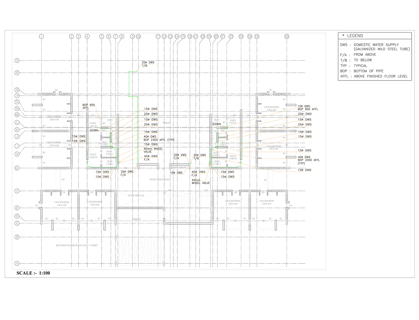Image resolution: width=419 pixels, height=320 pixels.
Task: Click row grid bubble S
Action: (17, 60)
